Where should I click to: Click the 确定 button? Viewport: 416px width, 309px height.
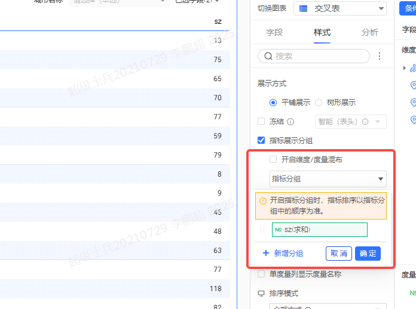[x=368, y=254]
